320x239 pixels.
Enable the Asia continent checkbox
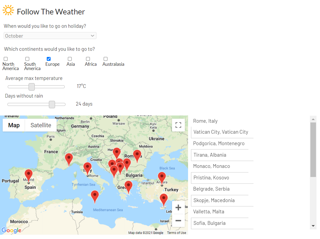coord(70,59)
